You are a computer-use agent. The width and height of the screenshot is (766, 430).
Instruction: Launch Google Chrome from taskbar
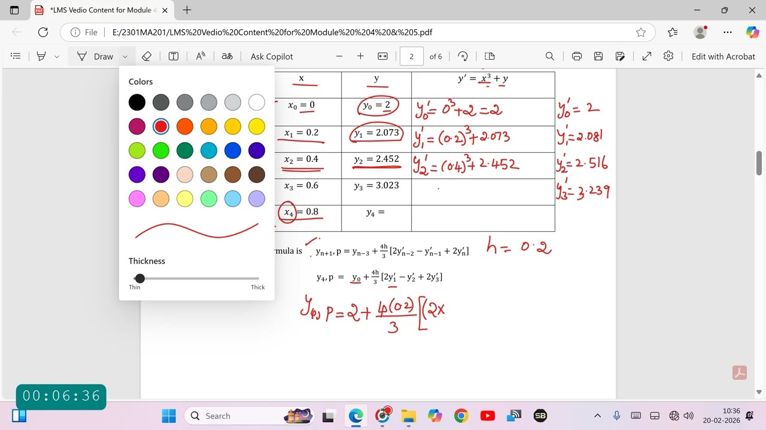(x=461, y=416)
